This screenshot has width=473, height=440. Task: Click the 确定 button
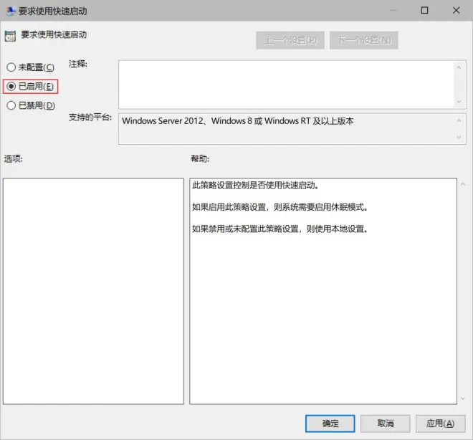point(330,424)
